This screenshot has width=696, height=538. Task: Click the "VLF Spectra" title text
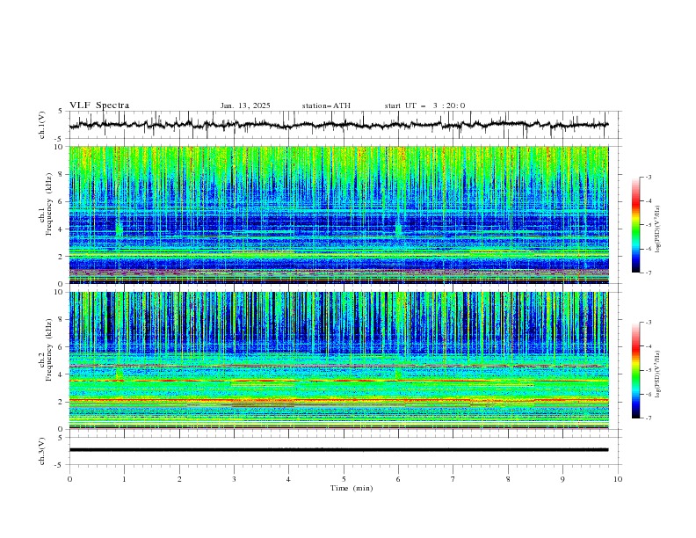pos(99,105)
